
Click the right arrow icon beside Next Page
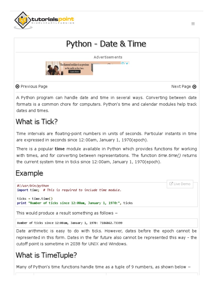(194, 87)
